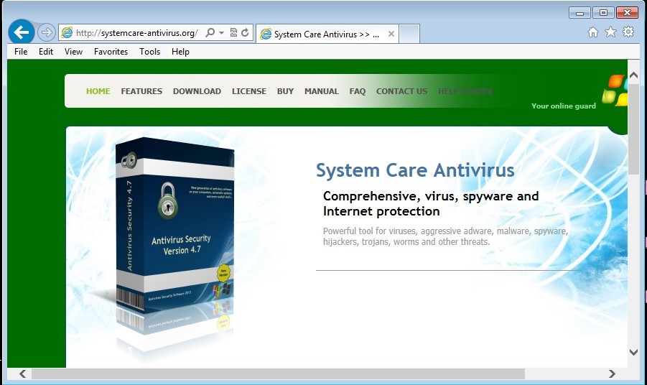The image size is (647, 385).
Task: Toggle the compatibility view icon
Action: coord(233,32)
